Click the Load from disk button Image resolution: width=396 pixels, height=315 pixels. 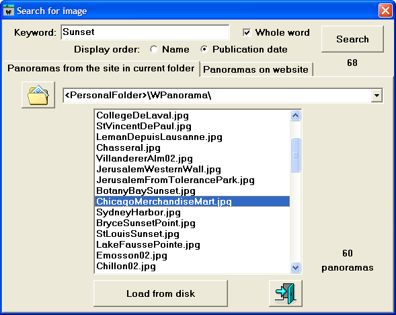(161, 293)
